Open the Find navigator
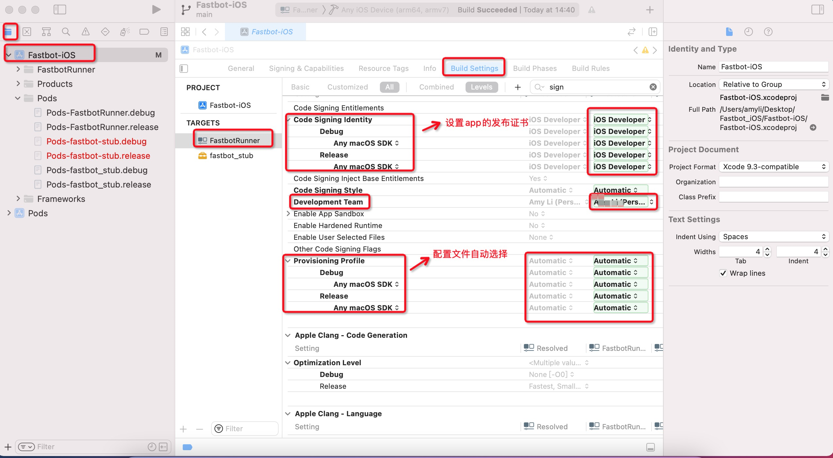The height and width of the screenshot is (458, 833). pos(66,32)
